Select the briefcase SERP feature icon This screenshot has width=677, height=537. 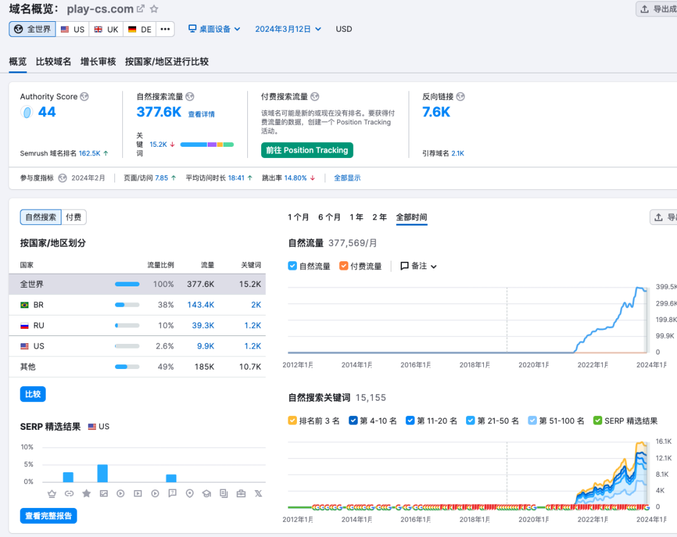241,493
